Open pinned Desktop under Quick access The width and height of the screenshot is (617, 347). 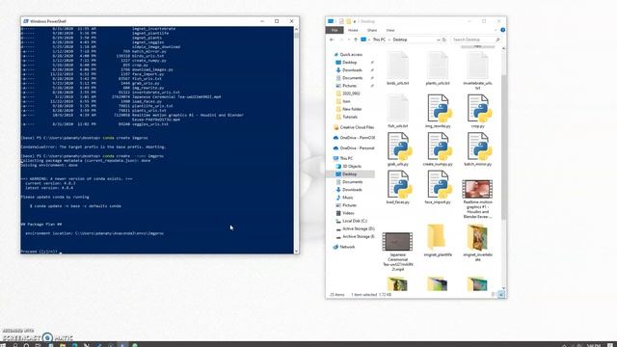(x=350, y=63)
